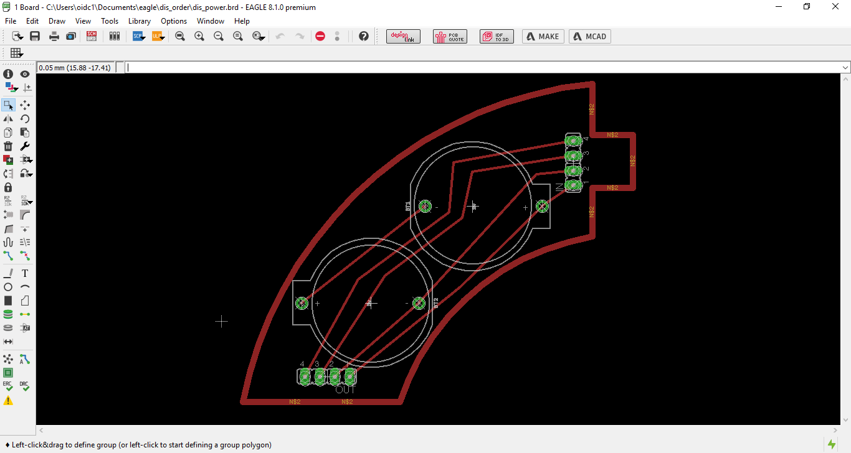Select the Mirror tool
The height and width of the screenshot is (453, 851).
click(8, 119)
